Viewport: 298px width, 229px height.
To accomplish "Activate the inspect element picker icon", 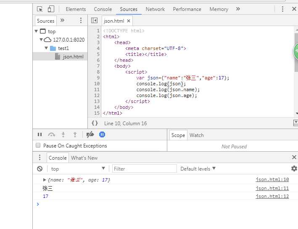I will click(x=40, y=9).
